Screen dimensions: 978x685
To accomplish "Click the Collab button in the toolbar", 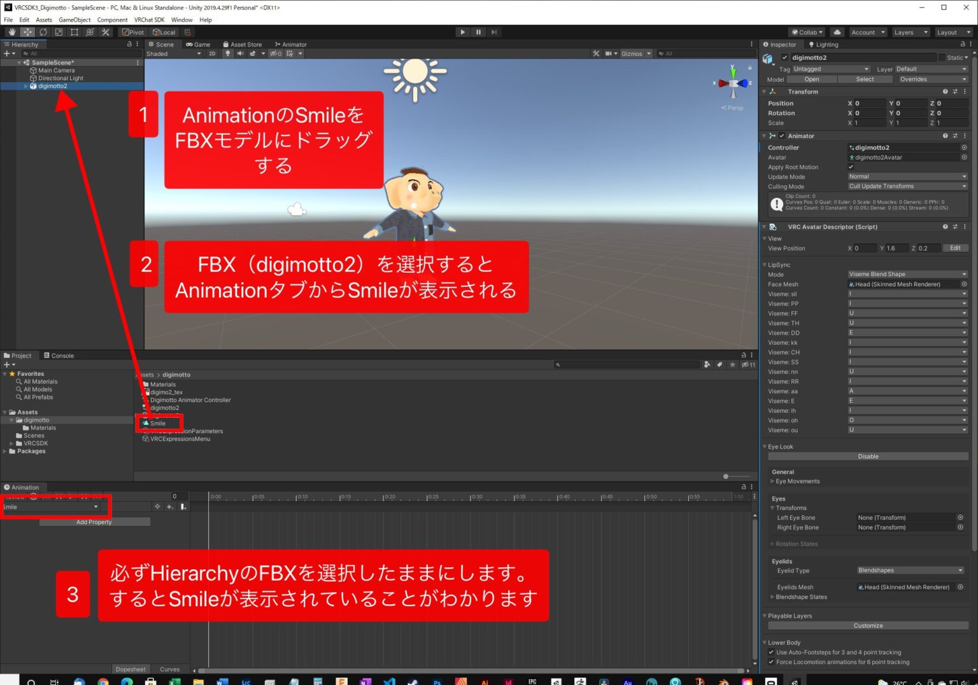I will pos(806,32).
